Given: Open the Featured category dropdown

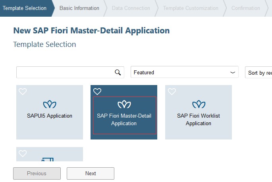Looking at the screenshot, I should [x=185, y=72].
